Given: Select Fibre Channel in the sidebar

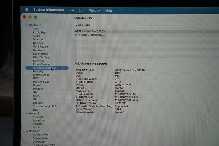Looking at the screenshot, I should (42, 64).
